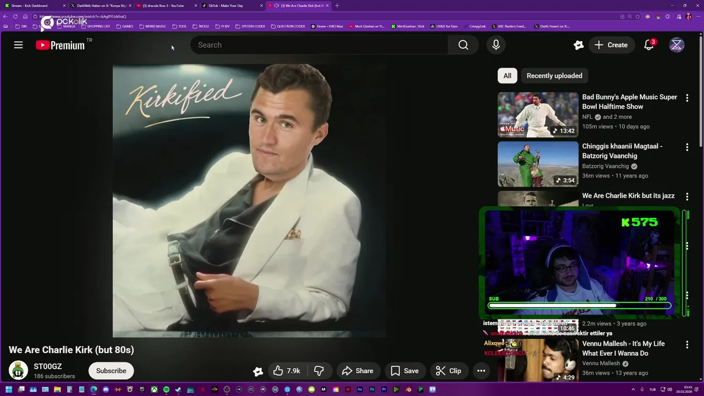Image resolution: width=704 pixels, height=396 pixels.
Task: Start voice search with microphone icon
Action: (496, 45)
